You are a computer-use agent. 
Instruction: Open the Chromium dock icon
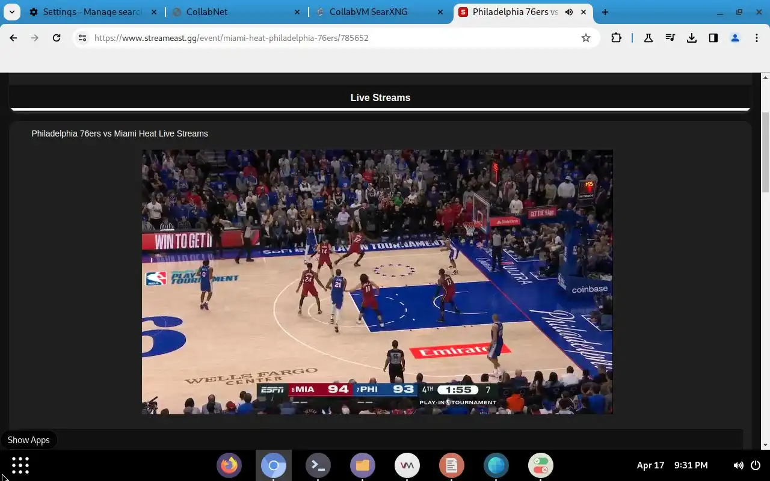pyautogui.click(x=274, y=465)
